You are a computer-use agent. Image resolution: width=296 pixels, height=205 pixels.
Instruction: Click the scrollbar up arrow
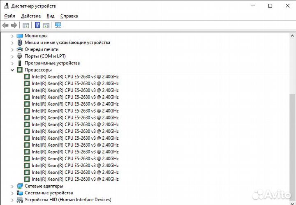coord(292,36)
